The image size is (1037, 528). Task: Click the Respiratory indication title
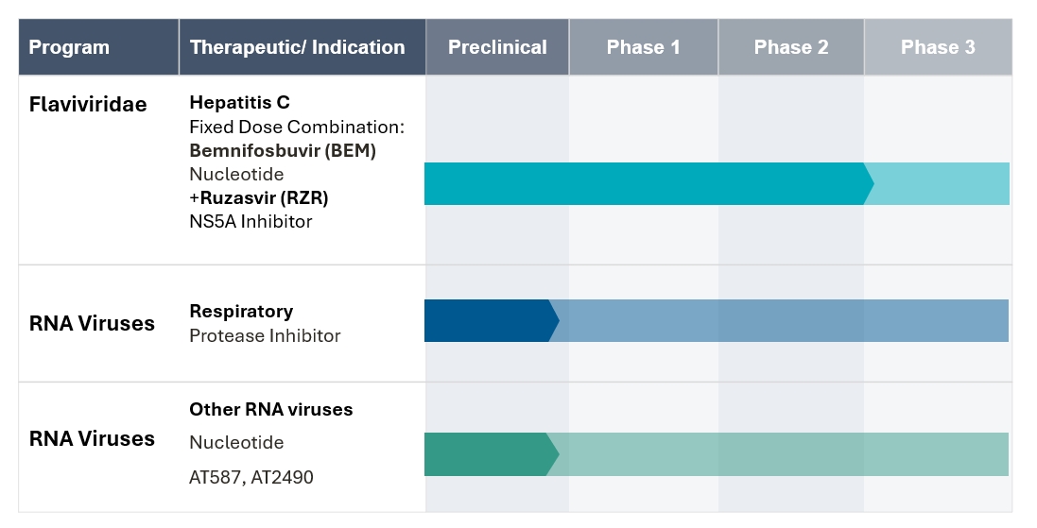[x=241, y=311]
